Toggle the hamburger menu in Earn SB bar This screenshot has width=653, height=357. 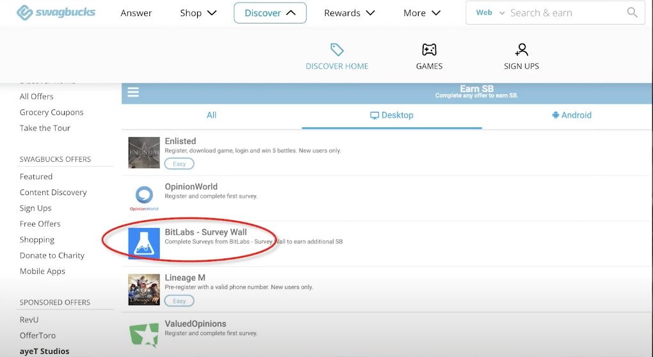(133, 92)
